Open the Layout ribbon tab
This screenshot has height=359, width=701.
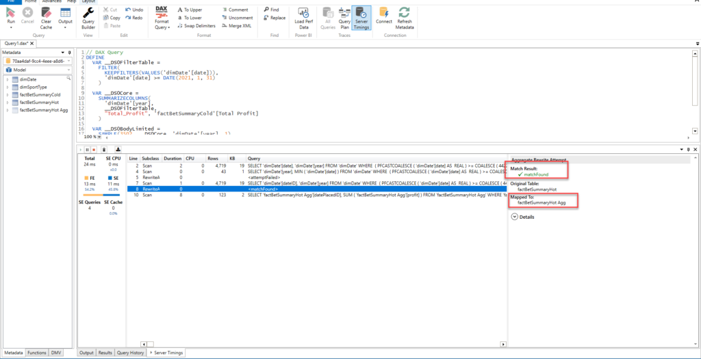coord(89,1)
